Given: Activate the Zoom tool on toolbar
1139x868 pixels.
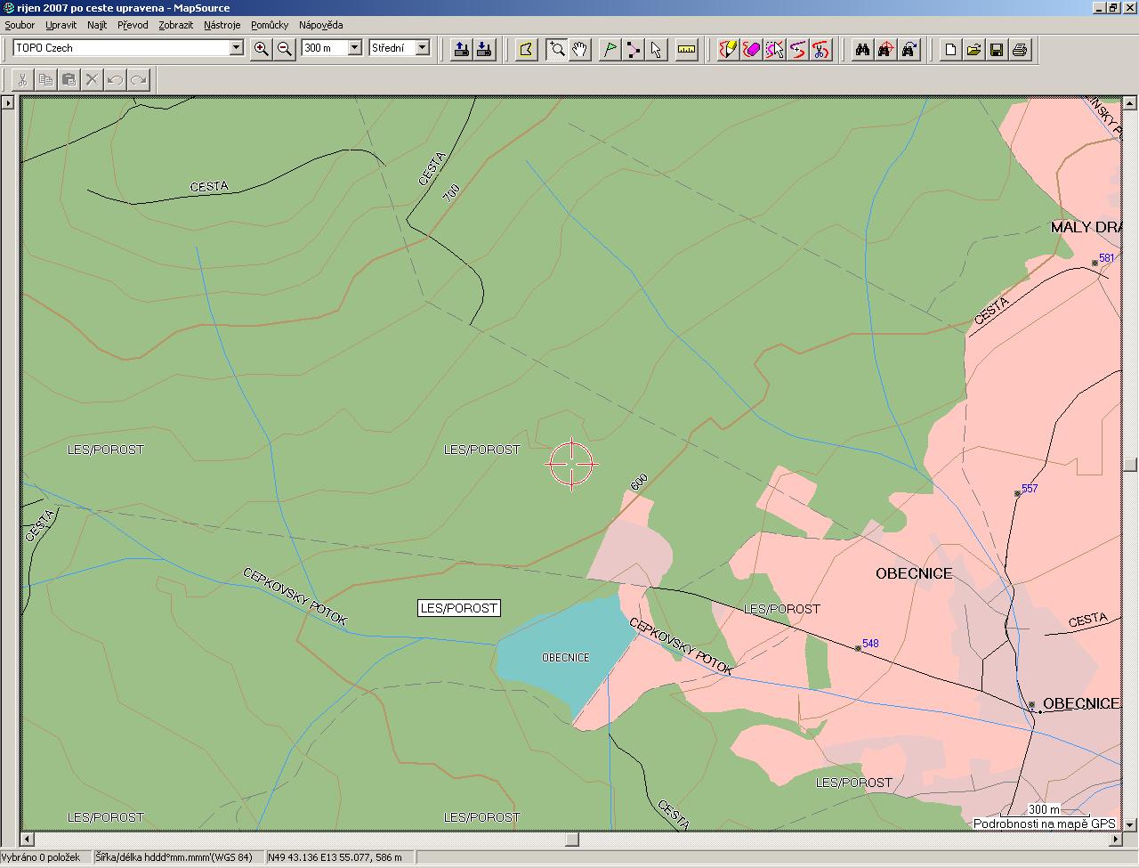Looking at the screenshot, I should pyautogui.click(x=557, y=49).
